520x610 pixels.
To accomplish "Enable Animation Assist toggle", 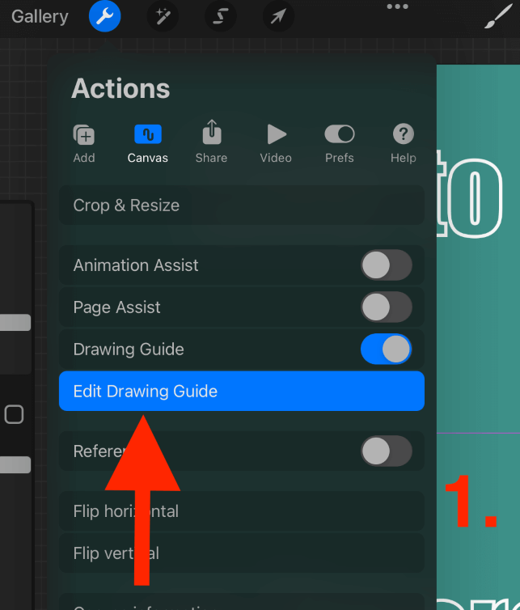I will (387, 265).
